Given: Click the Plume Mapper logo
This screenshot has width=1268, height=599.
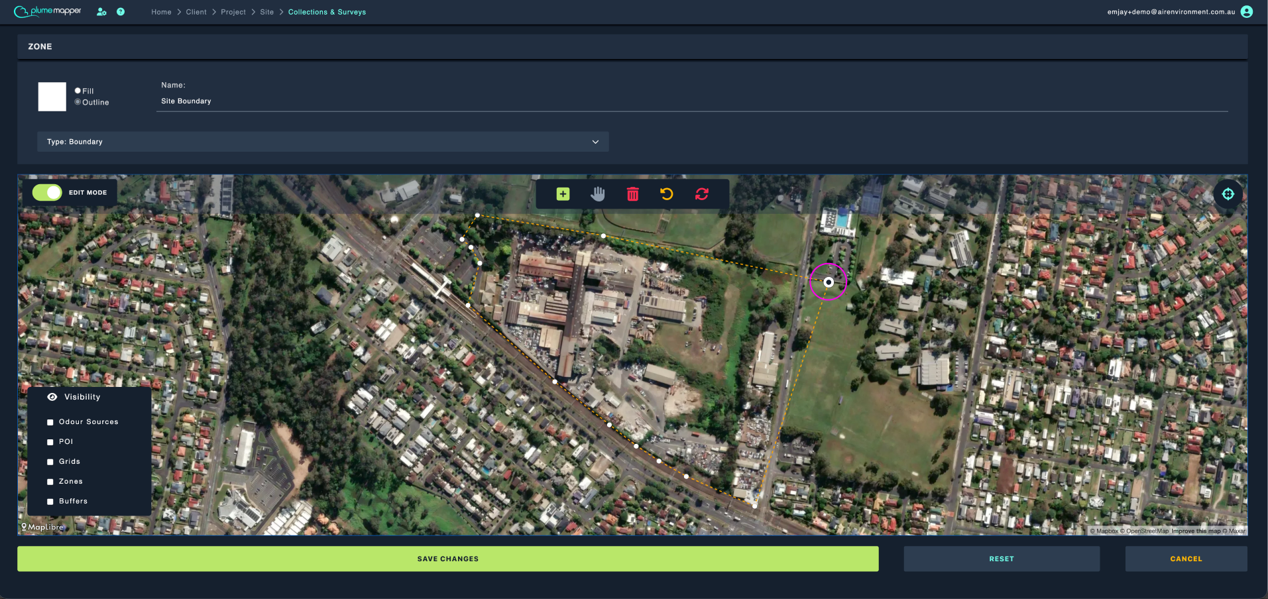Looking at the screenshot, I should [x=48, y=11].
